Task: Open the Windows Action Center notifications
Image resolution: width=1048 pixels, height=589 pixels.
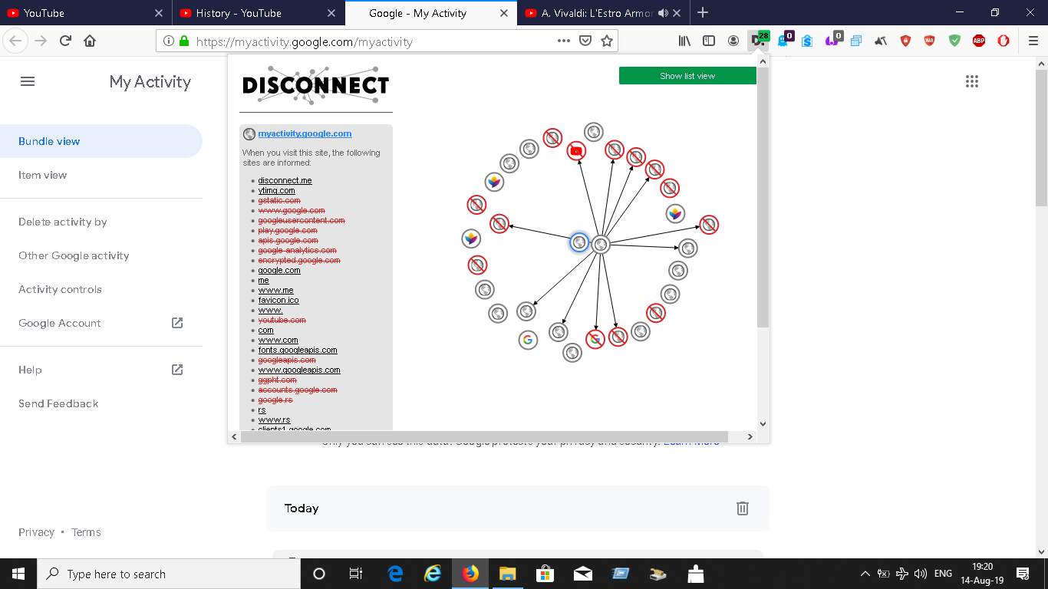Action: 1023,574
